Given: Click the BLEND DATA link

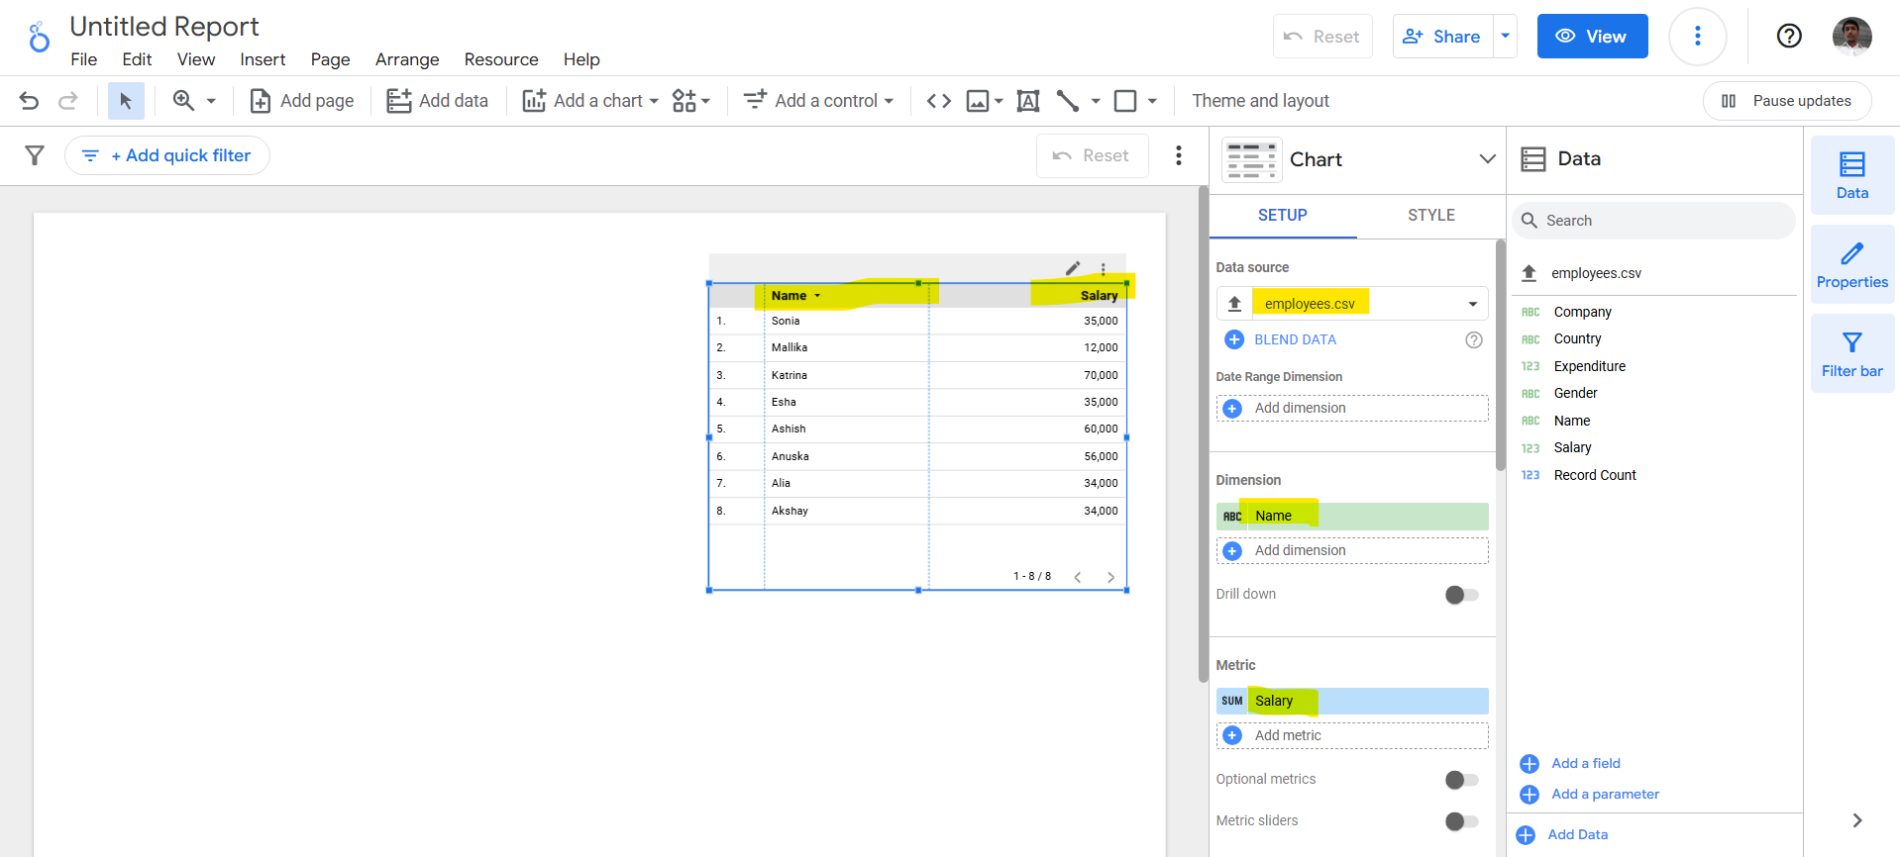Looking at the screenshot, I should (x=1294, y=339).
